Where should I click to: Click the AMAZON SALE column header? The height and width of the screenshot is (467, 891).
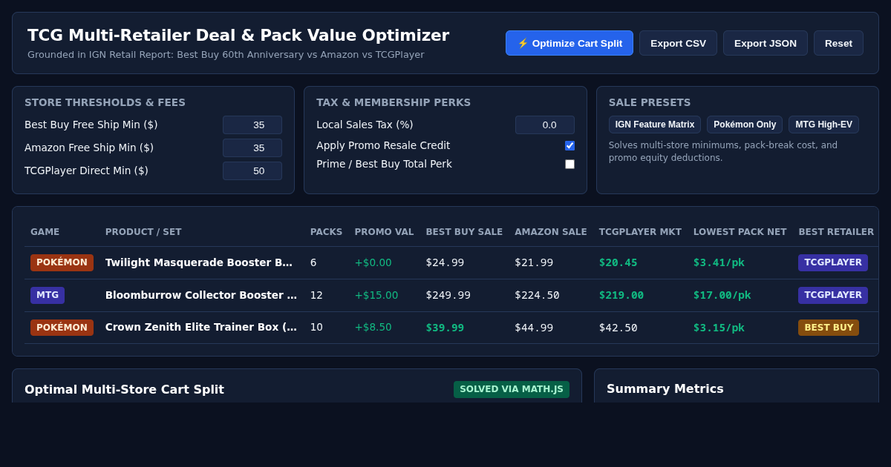click(x=551, y=232)
